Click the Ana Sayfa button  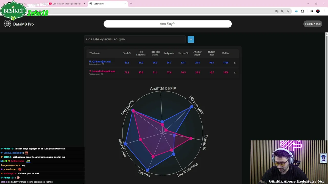tap(168, 24)
